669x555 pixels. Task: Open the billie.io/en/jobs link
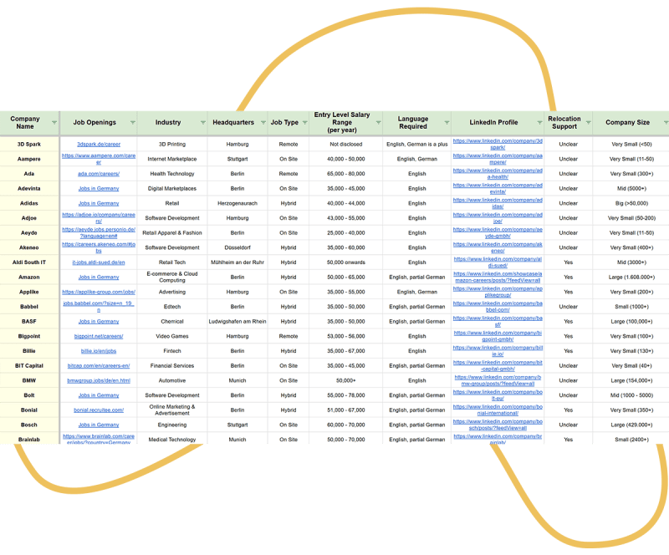tap(99, 351)
